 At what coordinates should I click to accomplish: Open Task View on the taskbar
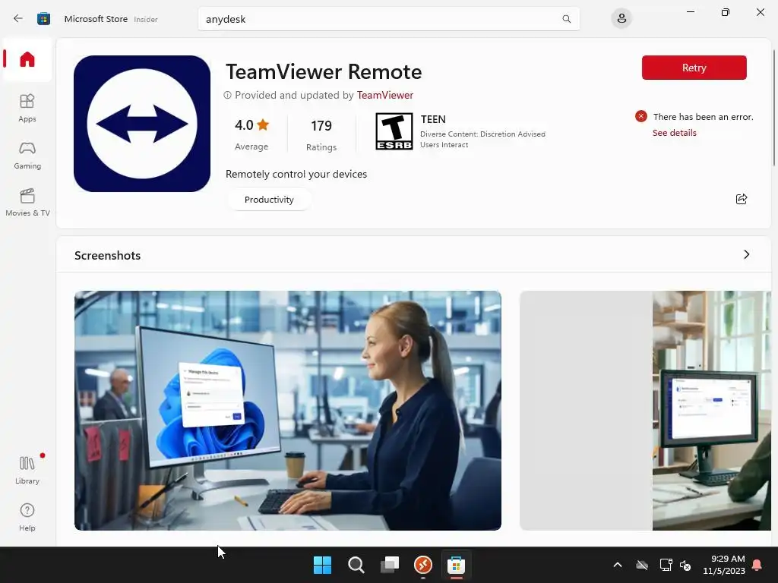pyautogui.click(x=390, y=565)
